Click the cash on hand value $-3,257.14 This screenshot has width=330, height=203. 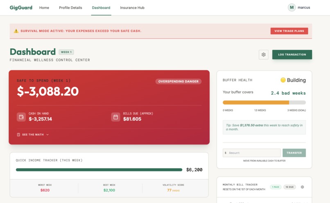(40, 119)
